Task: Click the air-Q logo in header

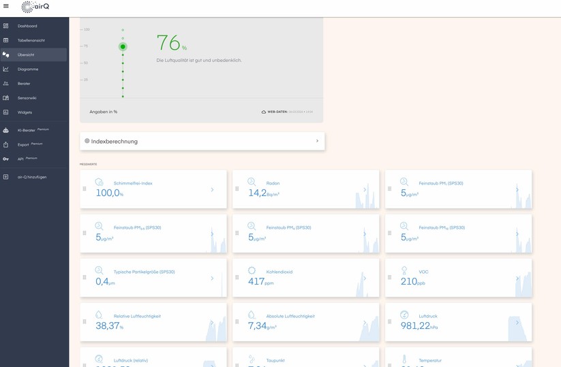Action: click(x=35, y=7)
